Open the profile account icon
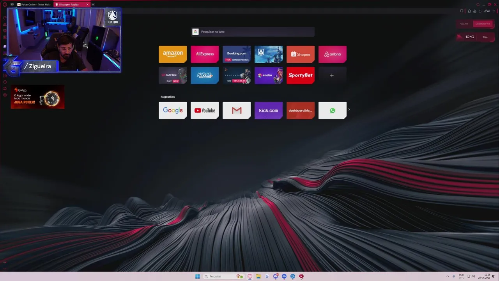This screenshot has width=499, height=281. pyautogui.click(x=475, y=11)
